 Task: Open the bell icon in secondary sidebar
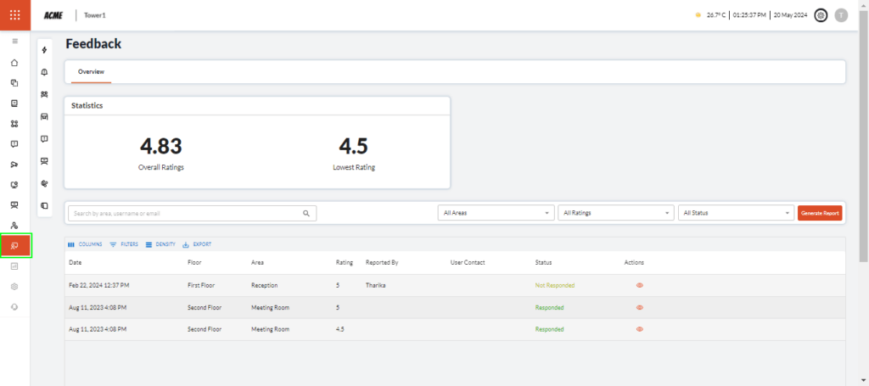(44, 72)
